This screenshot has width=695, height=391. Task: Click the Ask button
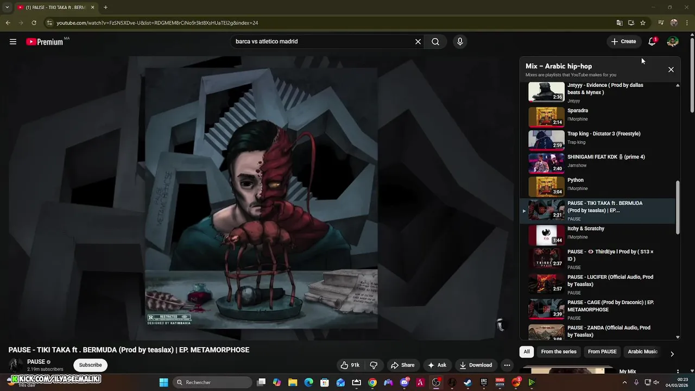(x=437, y=365)
